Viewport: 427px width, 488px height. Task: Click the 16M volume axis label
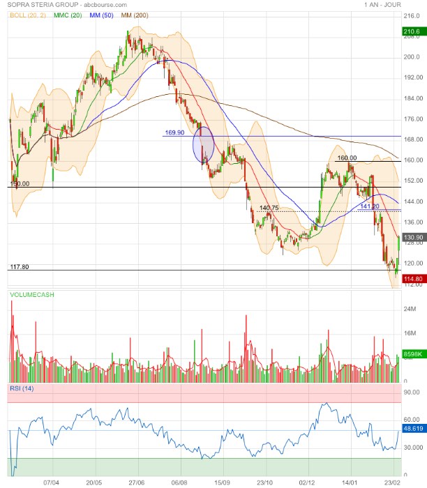[x=410, y=333]
